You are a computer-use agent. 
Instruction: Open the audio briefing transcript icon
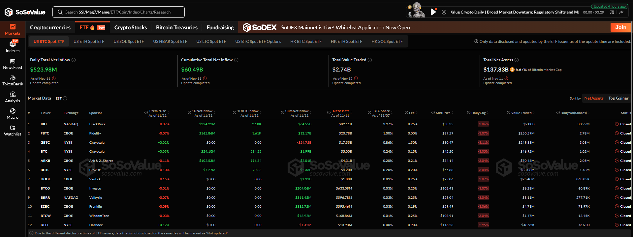(612, 12)
